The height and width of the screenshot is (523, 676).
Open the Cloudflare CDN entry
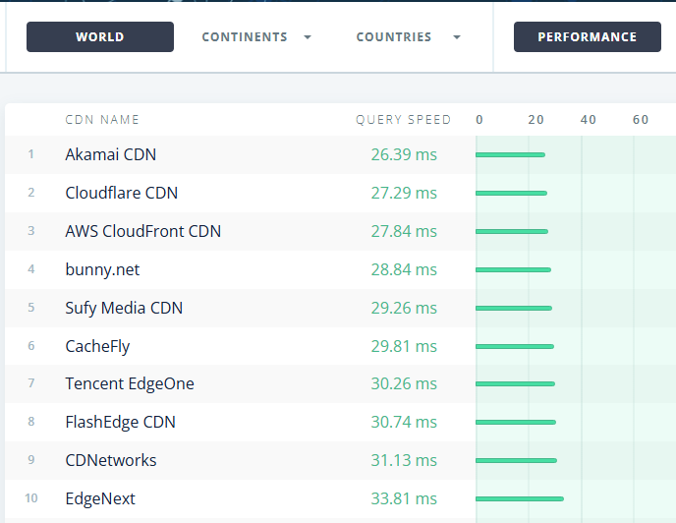tap(122, 193)
